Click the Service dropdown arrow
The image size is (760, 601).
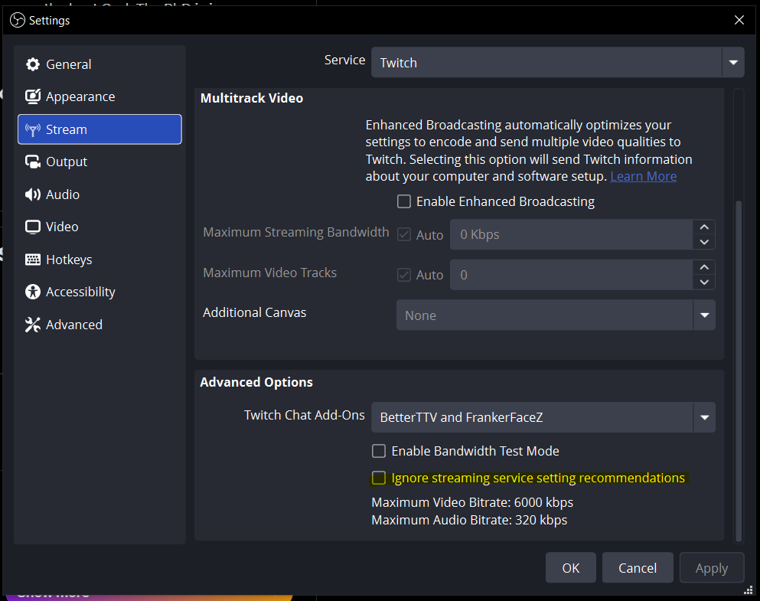[x=733, y=62]
